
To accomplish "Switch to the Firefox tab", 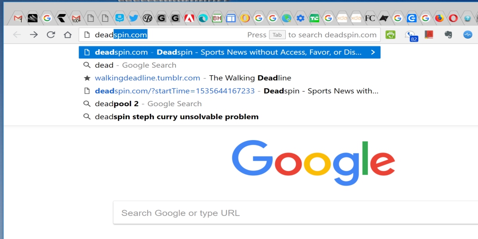I will point(439,18).
